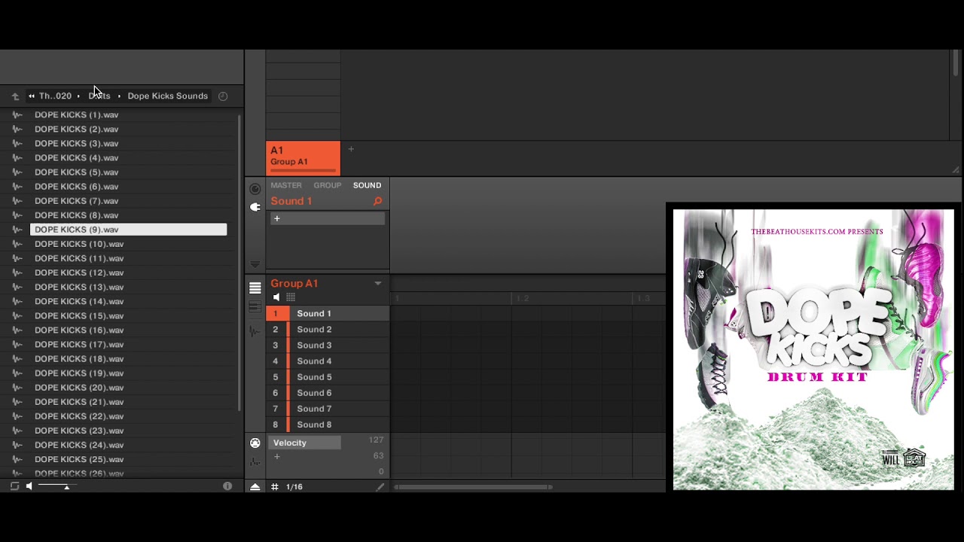Screen dimensions: 964x542
Task: Switch to the GROUP tab
Action: [328, 185]
